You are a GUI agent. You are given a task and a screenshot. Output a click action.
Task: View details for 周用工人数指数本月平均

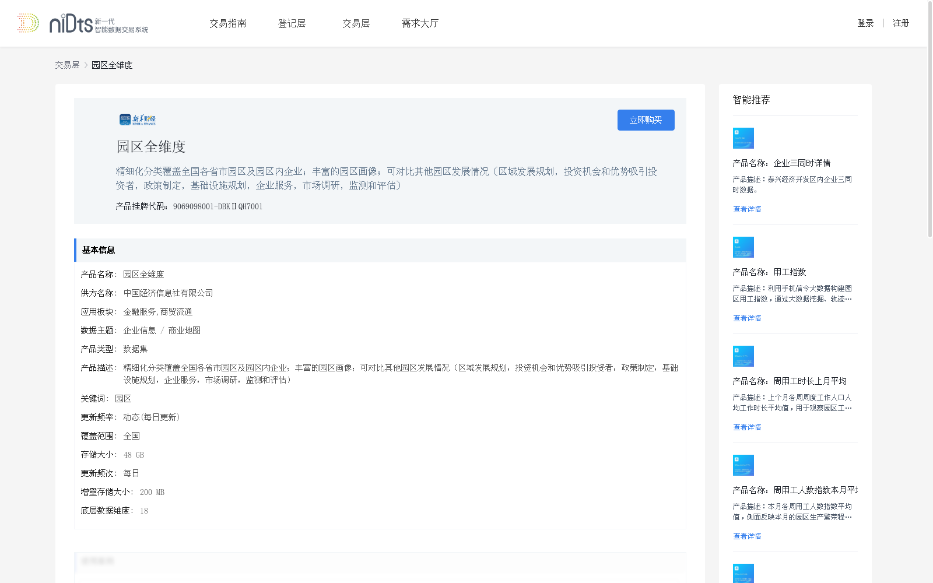coord(747,536)
